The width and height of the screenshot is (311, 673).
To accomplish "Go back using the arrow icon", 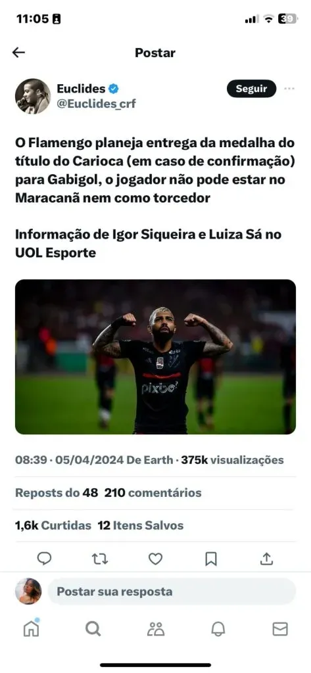I will [x=18, y=53].
